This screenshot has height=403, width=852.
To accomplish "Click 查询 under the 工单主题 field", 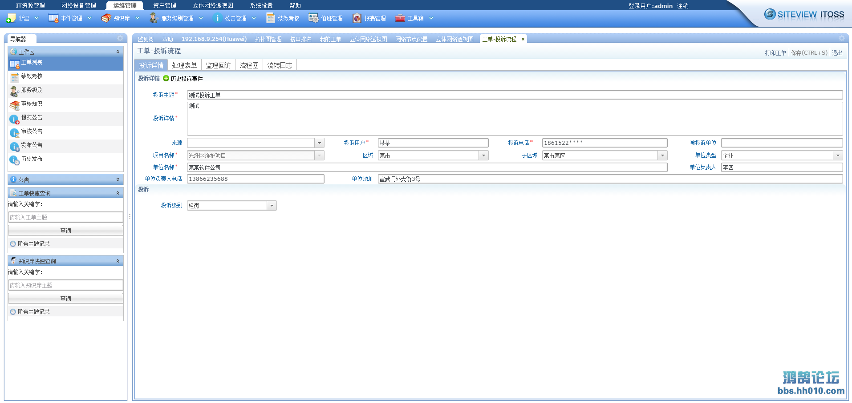I will [x=65, y=231].
